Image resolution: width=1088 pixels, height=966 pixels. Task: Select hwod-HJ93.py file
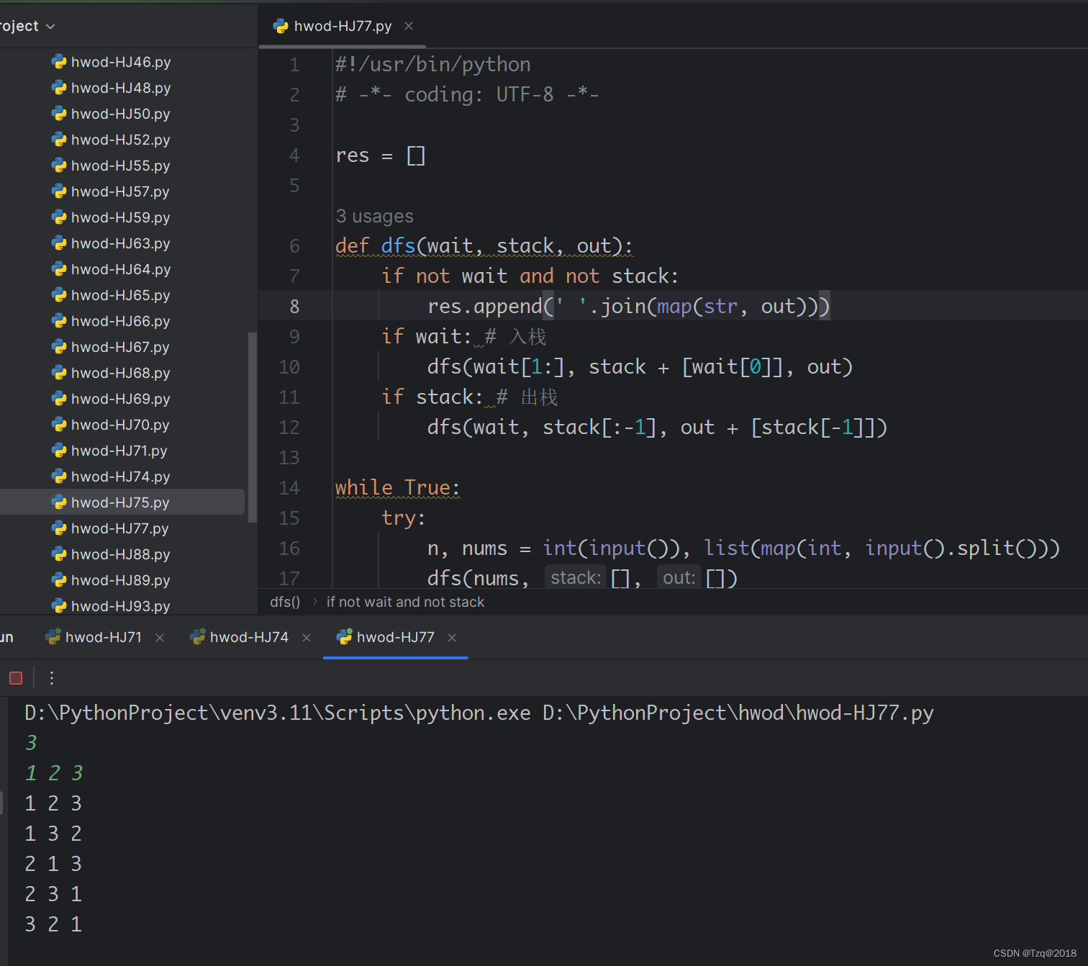click(121, 606)
